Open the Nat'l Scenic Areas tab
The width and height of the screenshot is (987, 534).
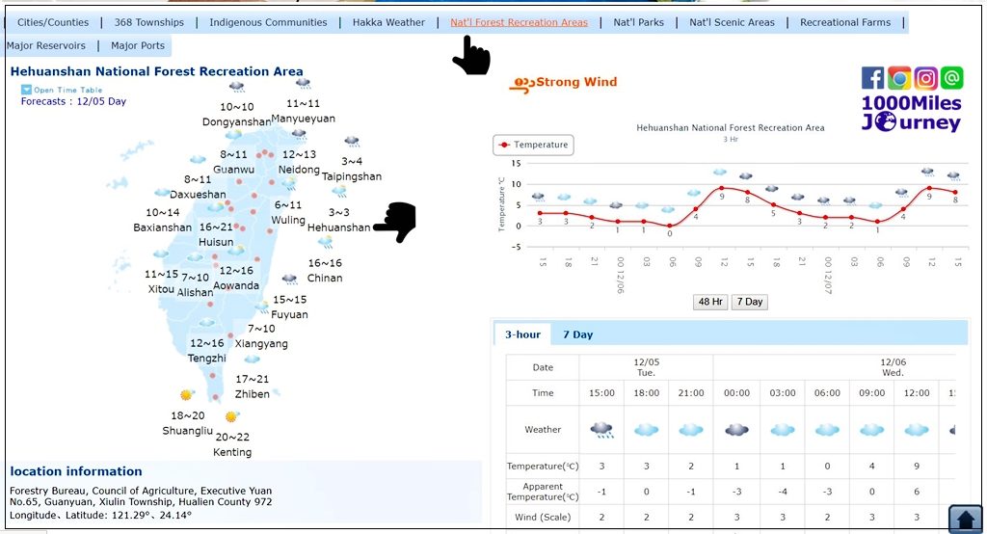tap(732, 22)
